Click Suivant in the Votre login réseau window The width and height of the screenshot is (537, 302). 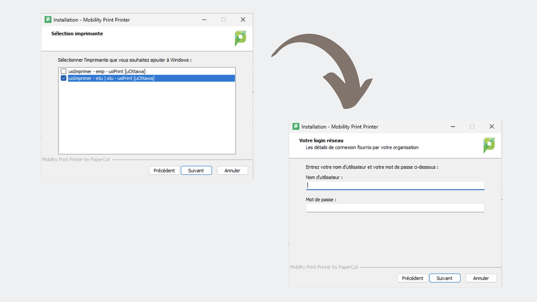coord(445,278)
